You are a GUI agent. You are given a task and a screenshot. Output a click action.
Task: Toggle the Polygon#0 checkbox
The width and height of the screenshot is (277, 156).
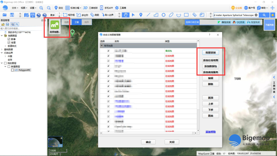click(x=12, y=70)
